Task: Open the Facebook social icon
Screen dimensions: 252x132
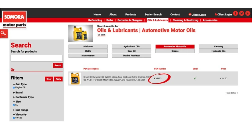Action: click(235, 13)
